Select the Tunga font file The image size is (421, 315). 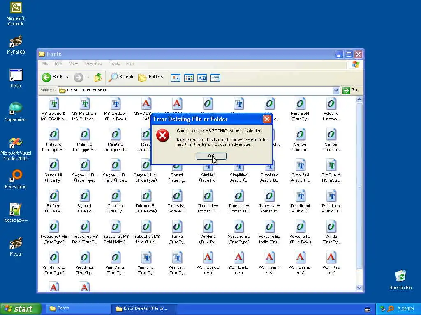click(x=177, y=233)
